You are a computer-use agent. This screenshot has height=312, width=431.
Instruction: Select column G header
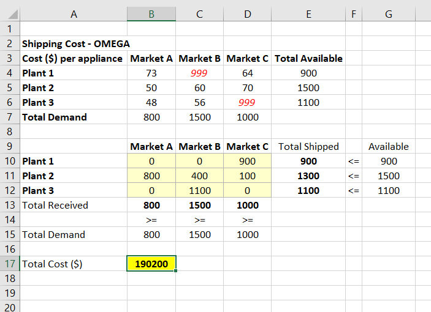[389, 14]
